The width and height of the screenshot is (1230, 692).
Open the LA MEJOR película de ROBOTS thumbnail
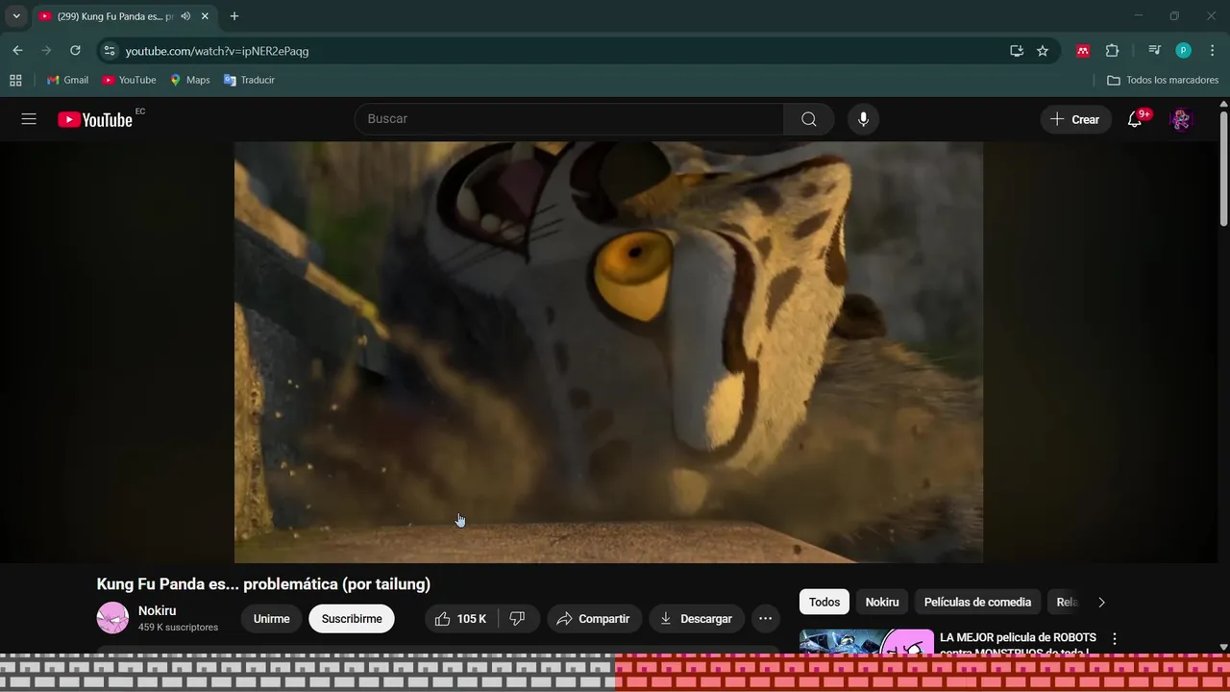[867, 642]
